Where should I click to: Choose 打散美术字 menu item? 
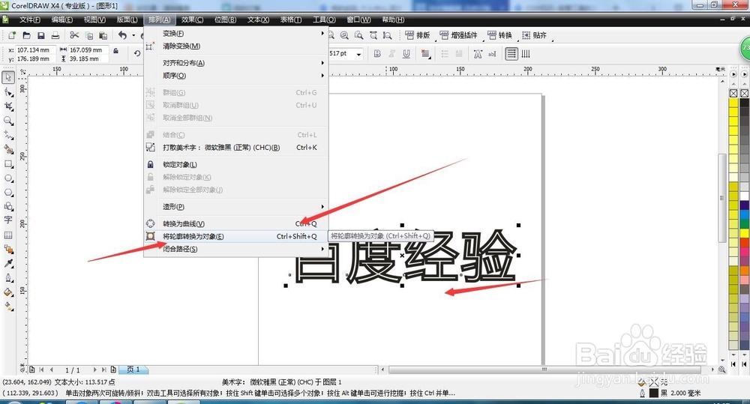(x=235, y=148)
